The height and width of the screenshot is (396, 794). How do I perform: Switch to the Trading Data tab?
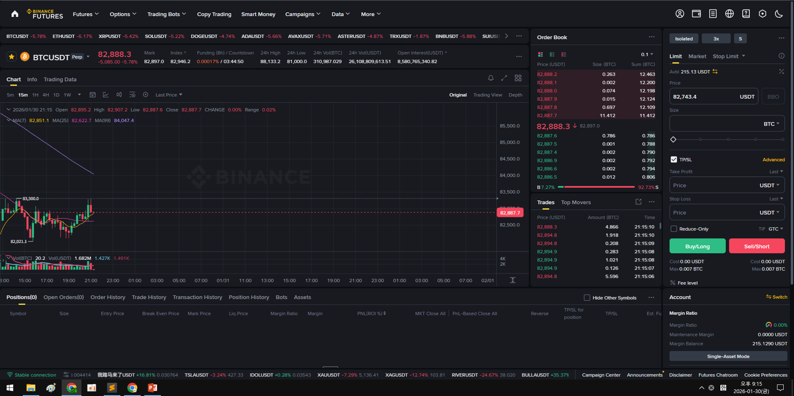pyautogui.click(x=60, y=80)
